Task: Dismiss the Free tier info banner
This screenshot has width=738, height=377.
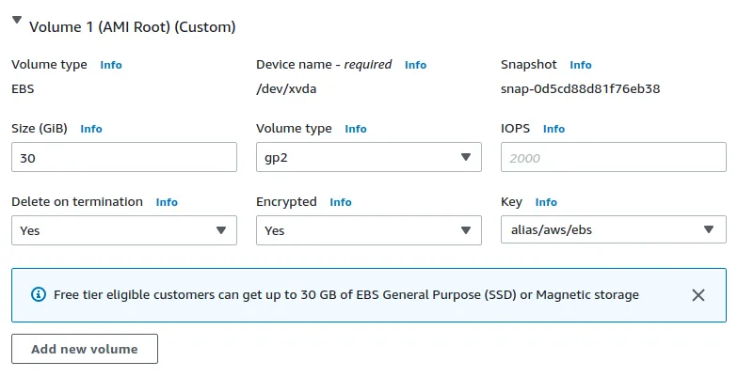Action: (x=698, y=295)
